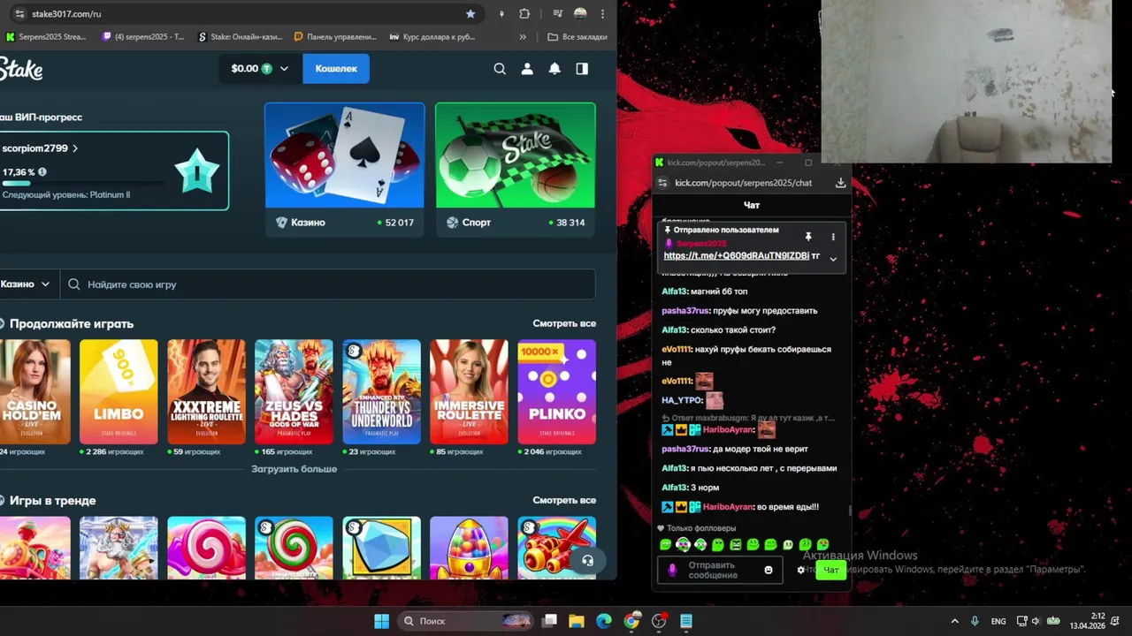Image resolution: width=1132 pixels, height=636 pixels.
Task: Open browser three-dot menu
Action: [603, 14]
